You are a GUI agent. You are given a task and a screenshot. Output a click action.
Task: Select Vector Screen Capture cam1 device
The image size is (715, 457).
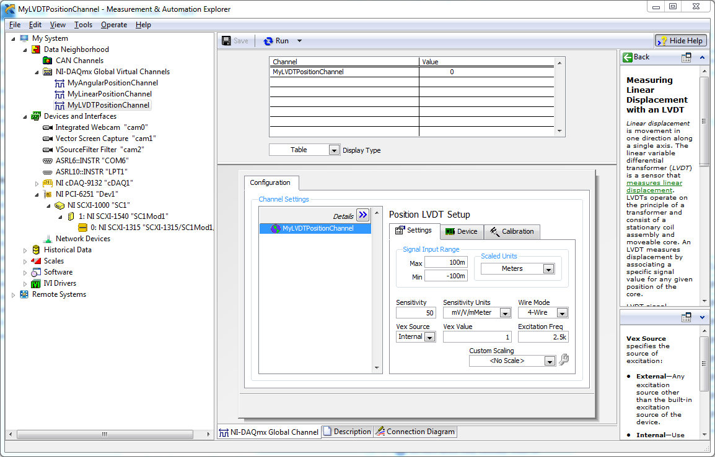pyautogui.click(x=106, y=139)
